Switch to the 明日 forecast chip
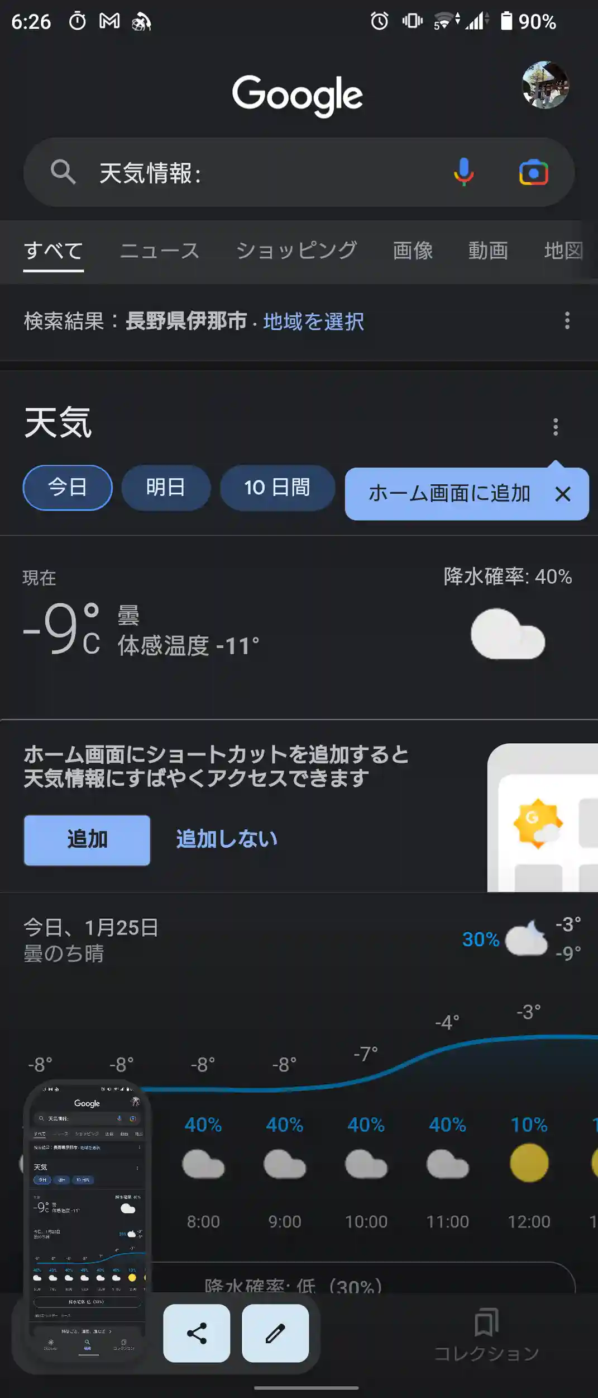 [x=166, y=488]
